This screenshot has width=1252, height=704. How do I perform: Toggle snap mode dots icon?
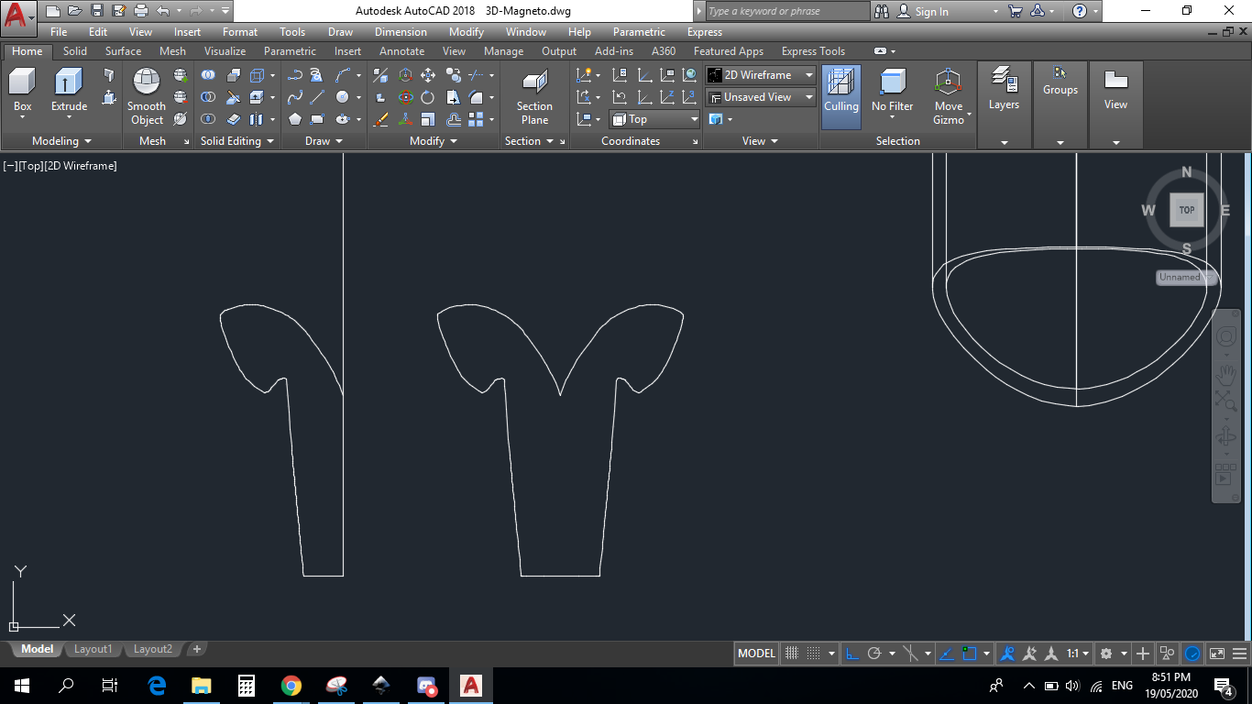[813, 654]
